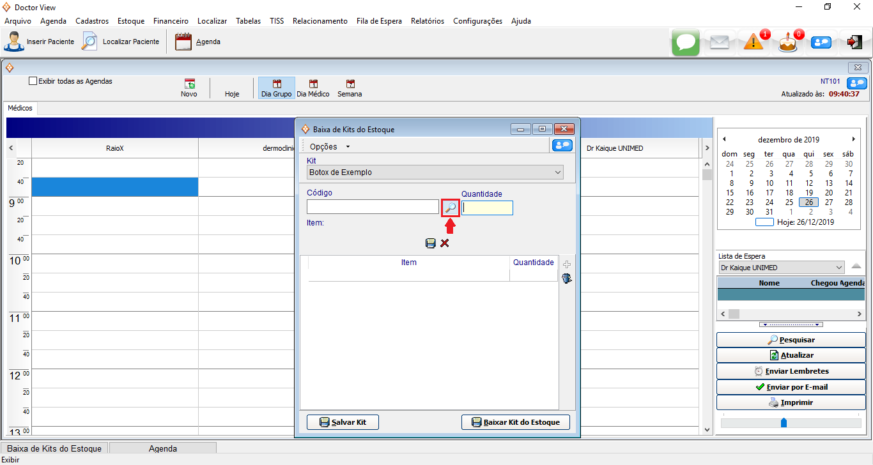
Task: Click the blue slider handle at bottom right
Action: coord(784,423)
